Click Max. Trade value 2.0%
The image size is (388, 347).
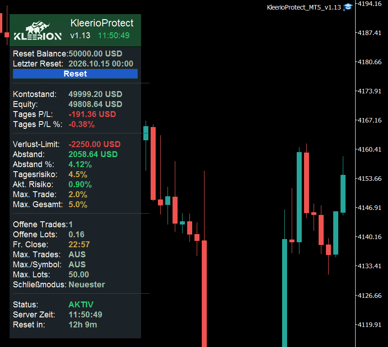[78, 194]
